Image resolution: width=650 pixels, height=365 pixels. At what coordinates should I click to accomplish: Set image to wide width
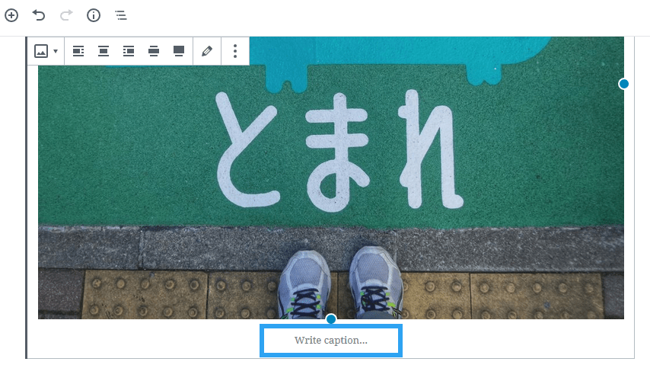tap(154, 51)
